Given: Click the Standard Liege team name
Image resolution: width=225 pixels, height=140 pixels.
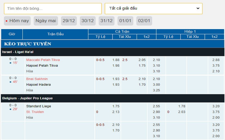Looking at the screenshot, I should point(39,106).
